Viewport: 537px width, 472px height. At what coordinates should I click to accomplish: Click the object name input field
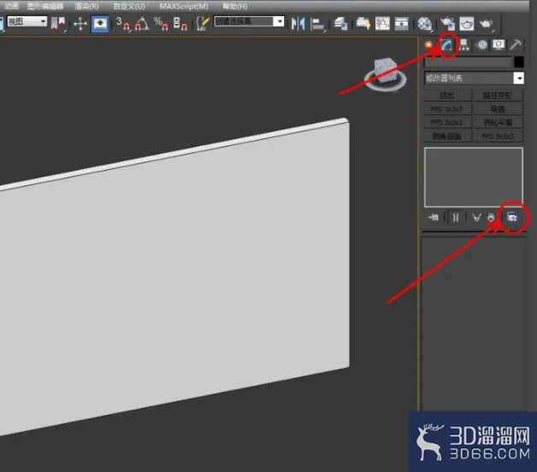click(468, 61)
